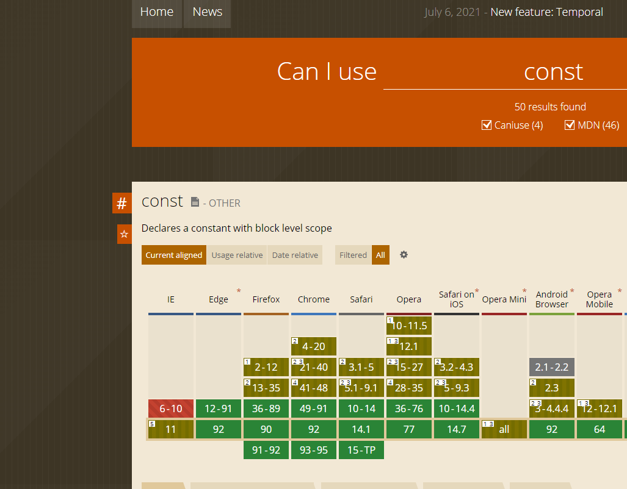This screenshot has height=489, width=627.
Task: Select the Opera Mobile 64 cell
Action: point(600,429)
